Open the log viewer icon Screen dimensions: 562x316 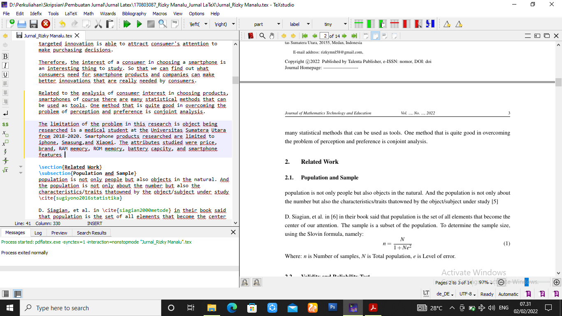(x=175, y=23)
